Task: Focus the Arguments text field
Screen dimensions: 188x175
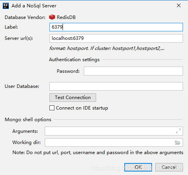Action: (x=114, y=131)
